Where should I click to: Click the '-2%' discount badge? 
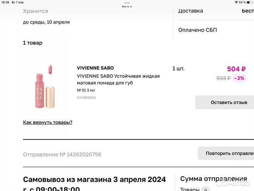pos(239,78)
